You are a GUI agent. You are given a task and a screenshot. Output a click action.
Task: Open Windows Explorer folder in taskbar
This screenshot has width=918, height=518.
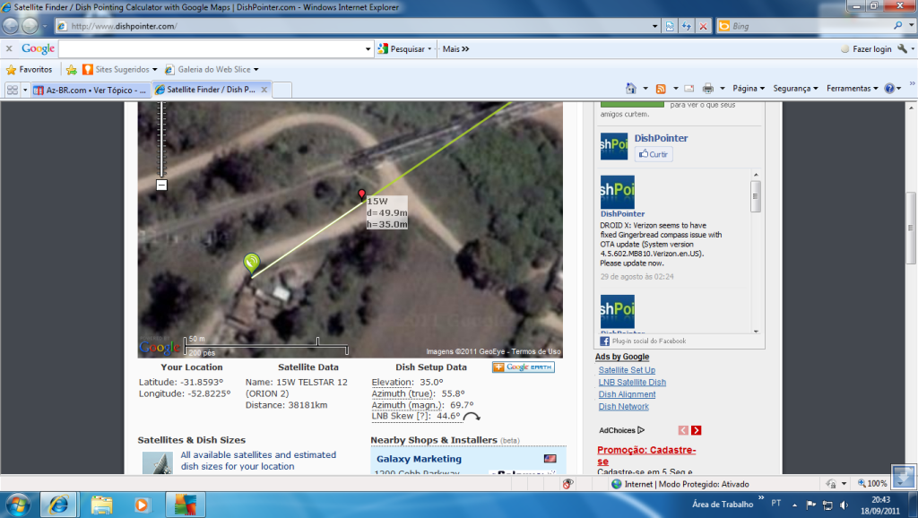click(101, 505)
